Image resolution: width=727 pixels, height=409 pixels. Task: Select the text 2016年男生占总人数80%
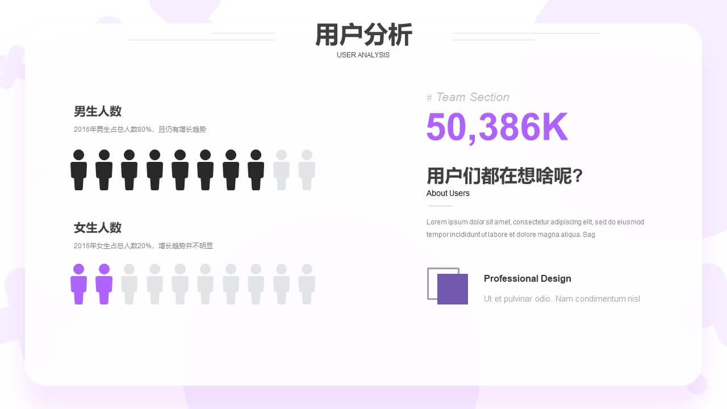coord(113,130)
